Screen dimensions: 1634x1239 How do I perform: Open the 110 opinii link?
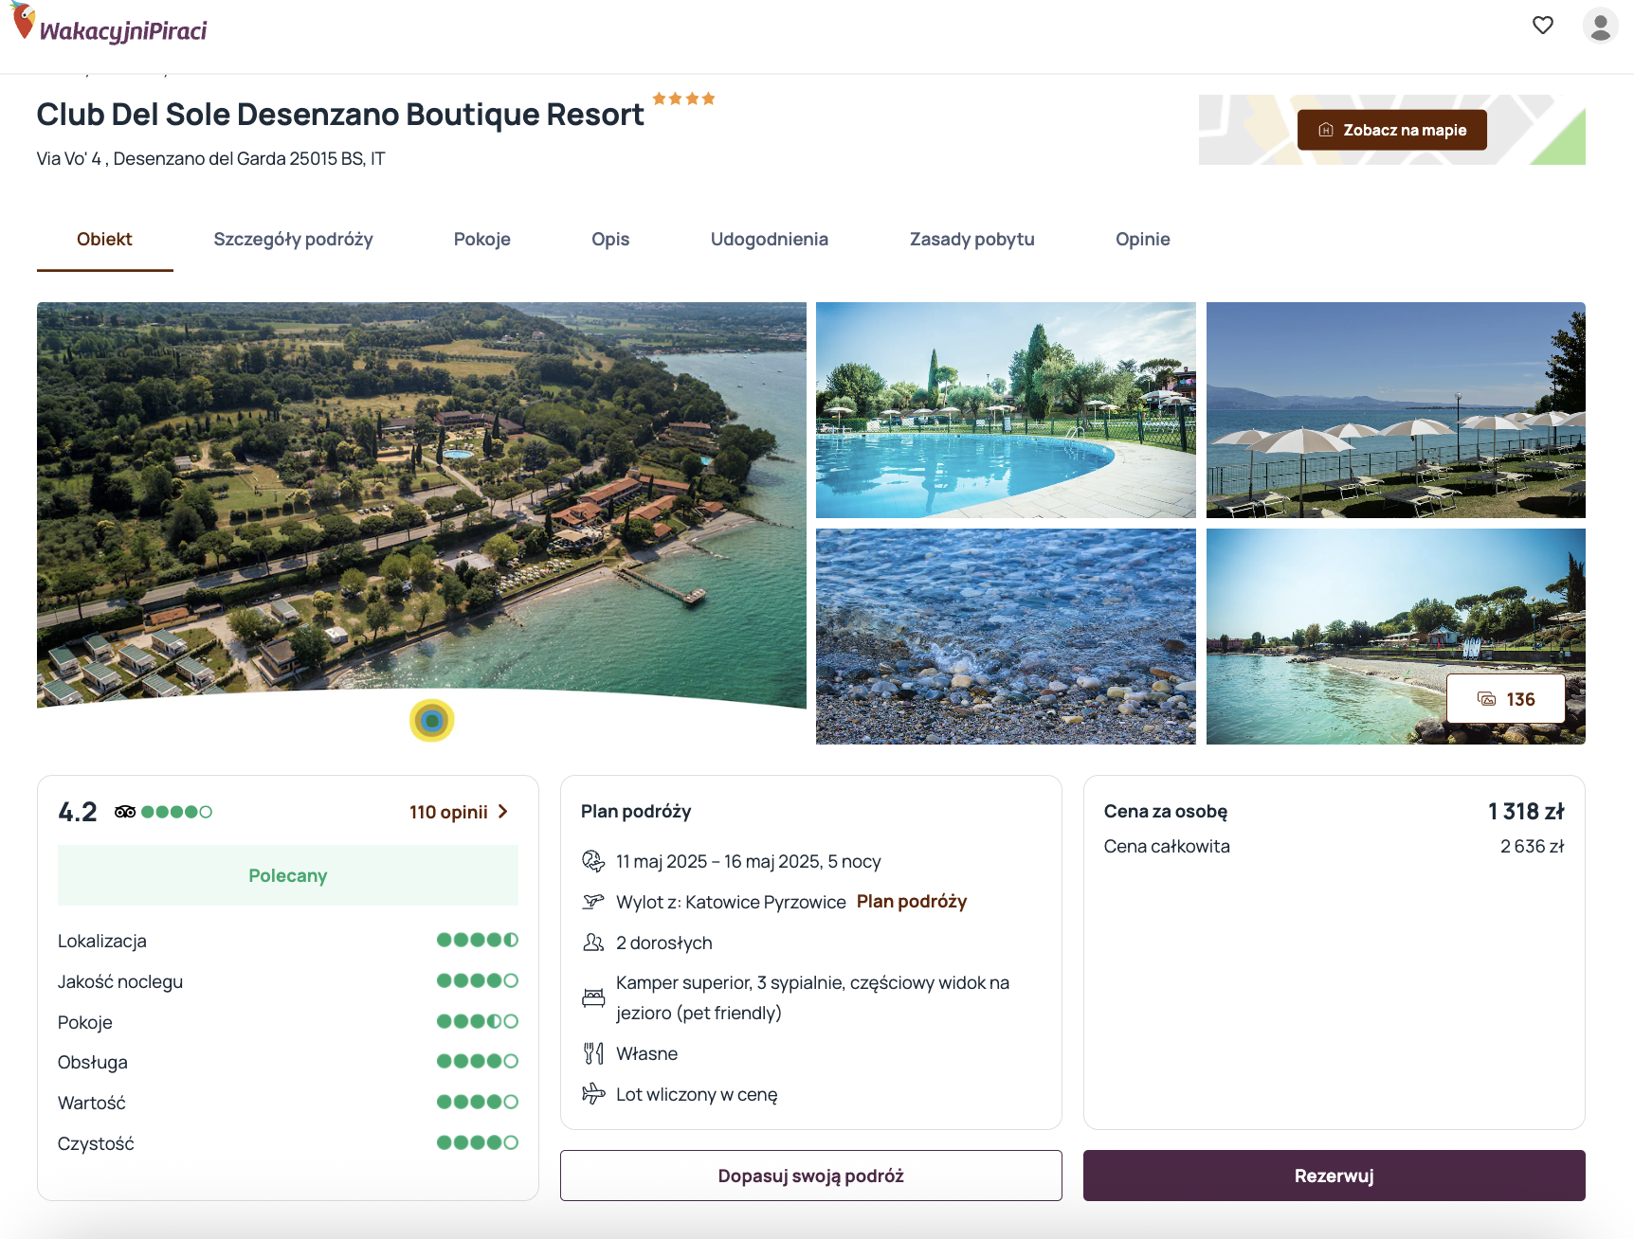click(448, 812)
